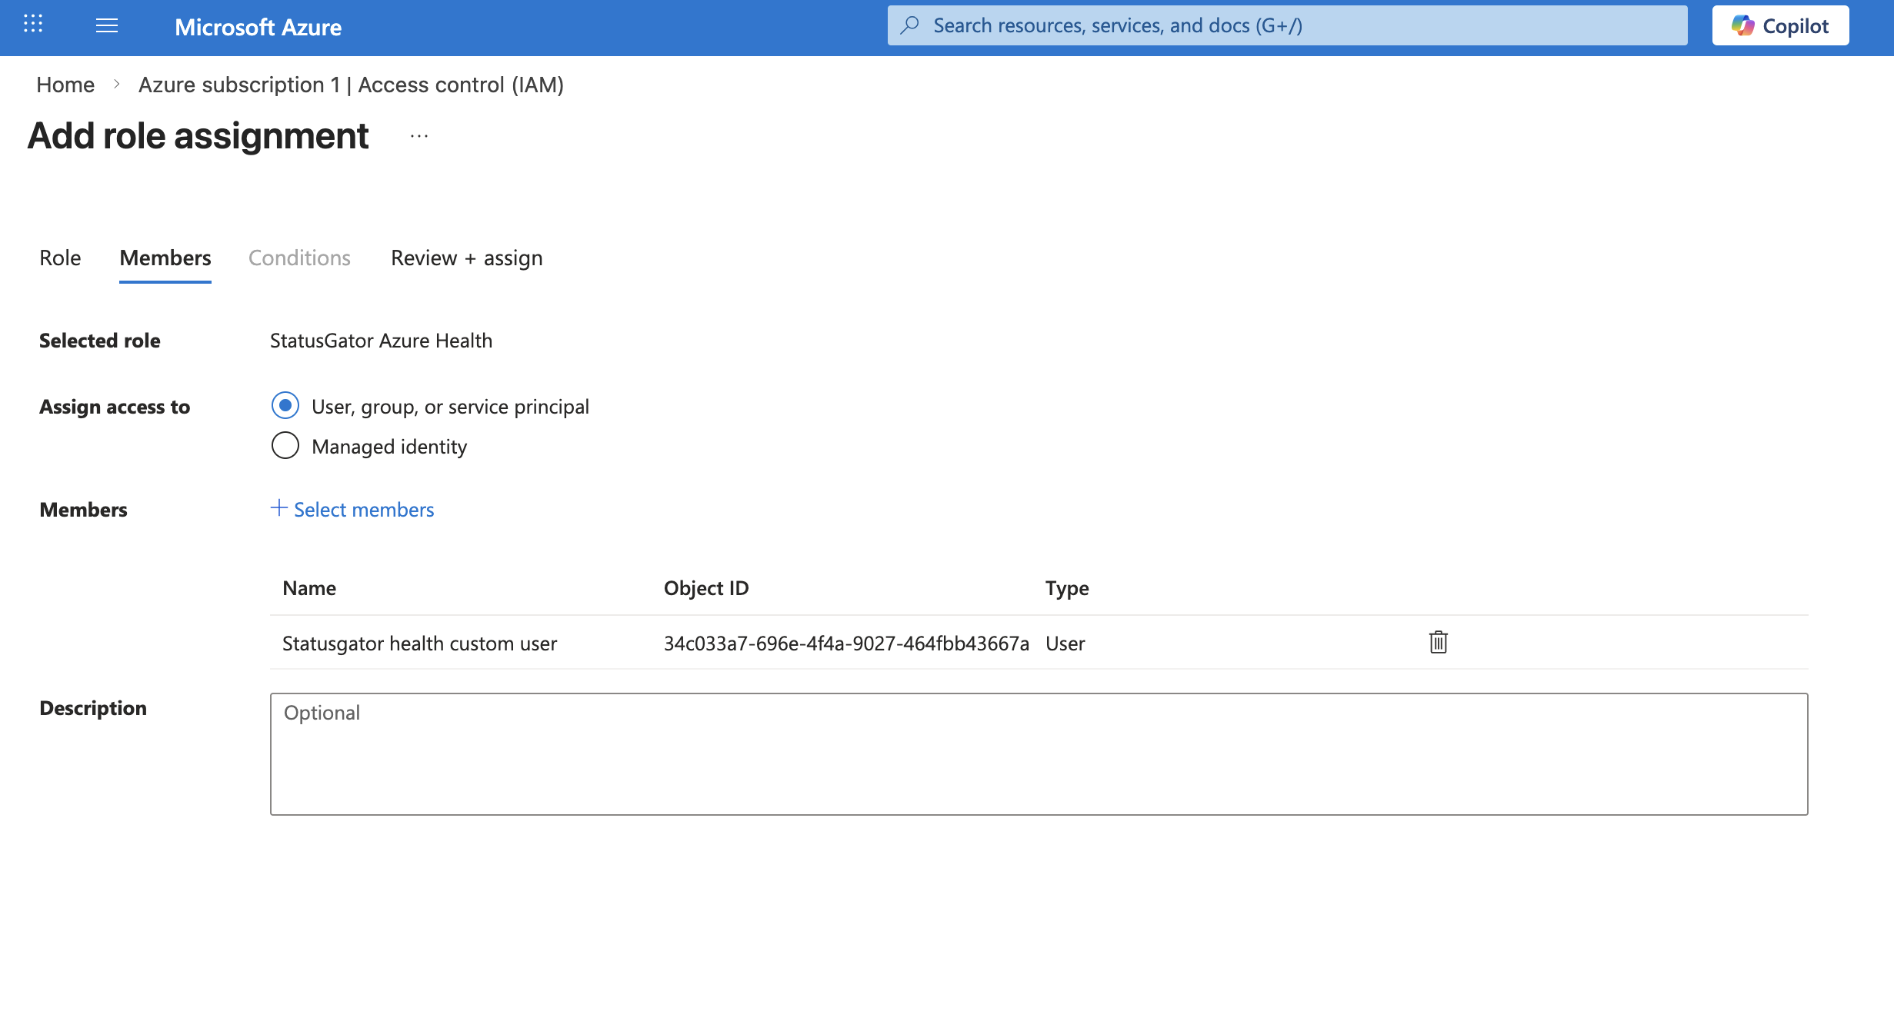
Task: Switch to the Role tab
Action: click(60, 258)
